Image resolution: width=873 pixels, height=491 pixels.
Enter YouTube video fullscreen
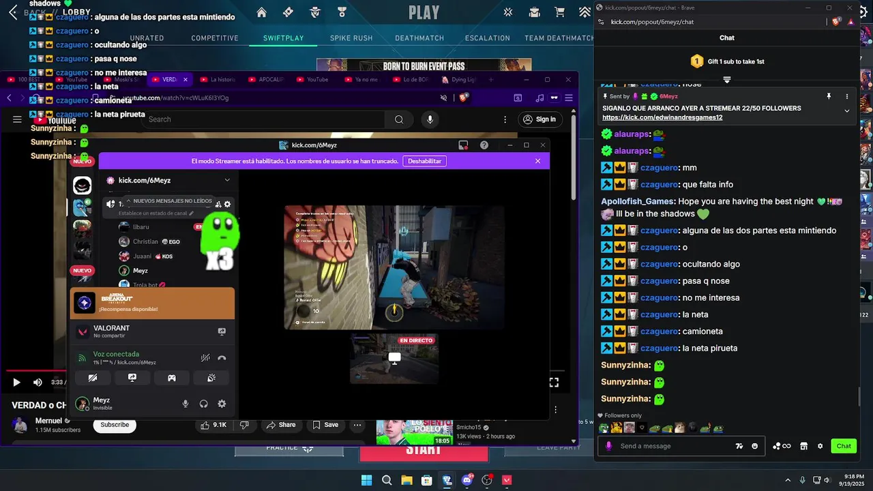tap(554, 383)
